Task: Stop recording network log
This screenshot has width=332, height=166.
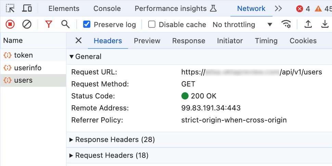Action: point(10,24)
